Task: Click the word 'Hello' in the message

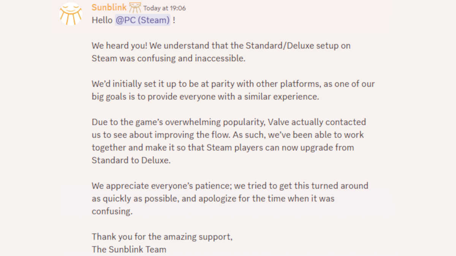Action: click(102, 20)
